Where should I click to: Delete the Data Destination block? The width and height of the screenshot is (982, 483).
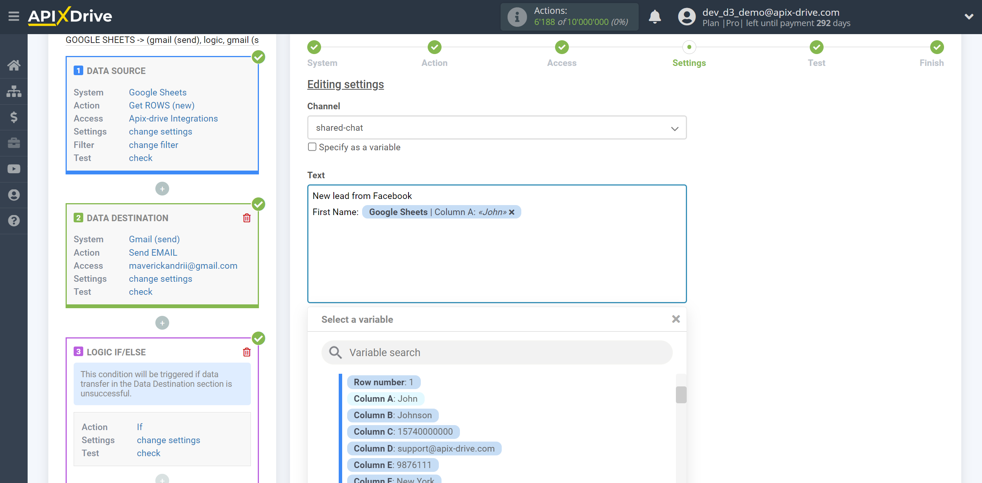pos(247,218)
